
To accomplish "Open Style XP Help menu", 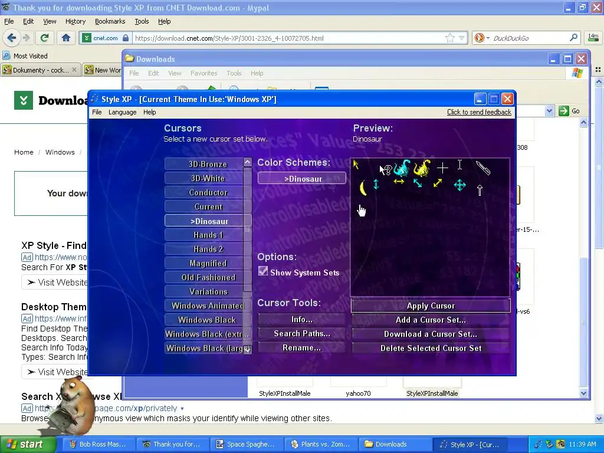I will 149,112.
